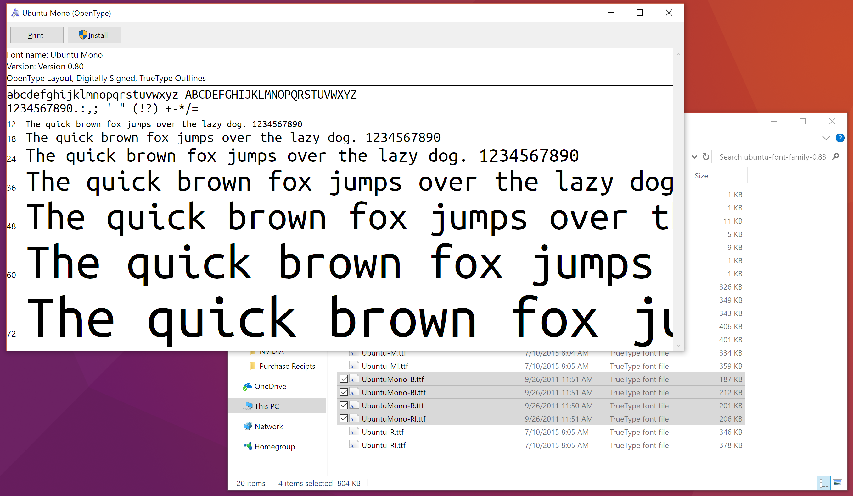Maximize the File Explorer window
The image size is (853, 496).
803,121
